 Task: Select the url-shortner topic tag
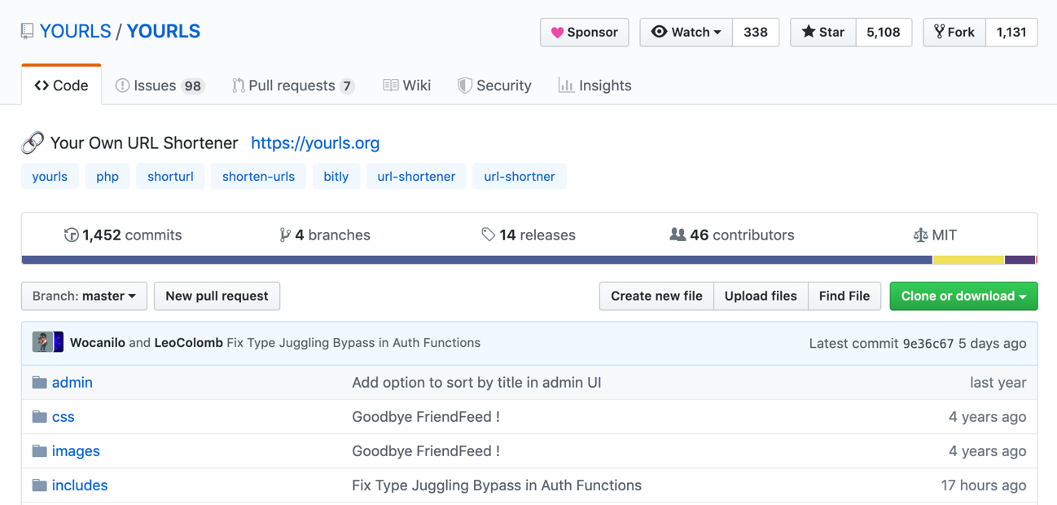[x=520, y=176]
